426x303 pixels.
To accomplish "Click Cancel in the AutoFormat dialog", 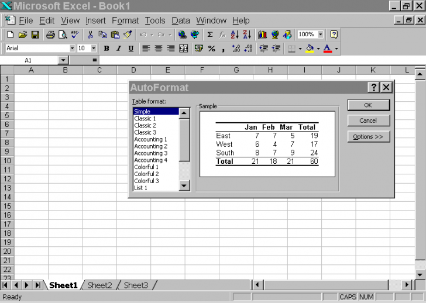I will coord(369,120).
